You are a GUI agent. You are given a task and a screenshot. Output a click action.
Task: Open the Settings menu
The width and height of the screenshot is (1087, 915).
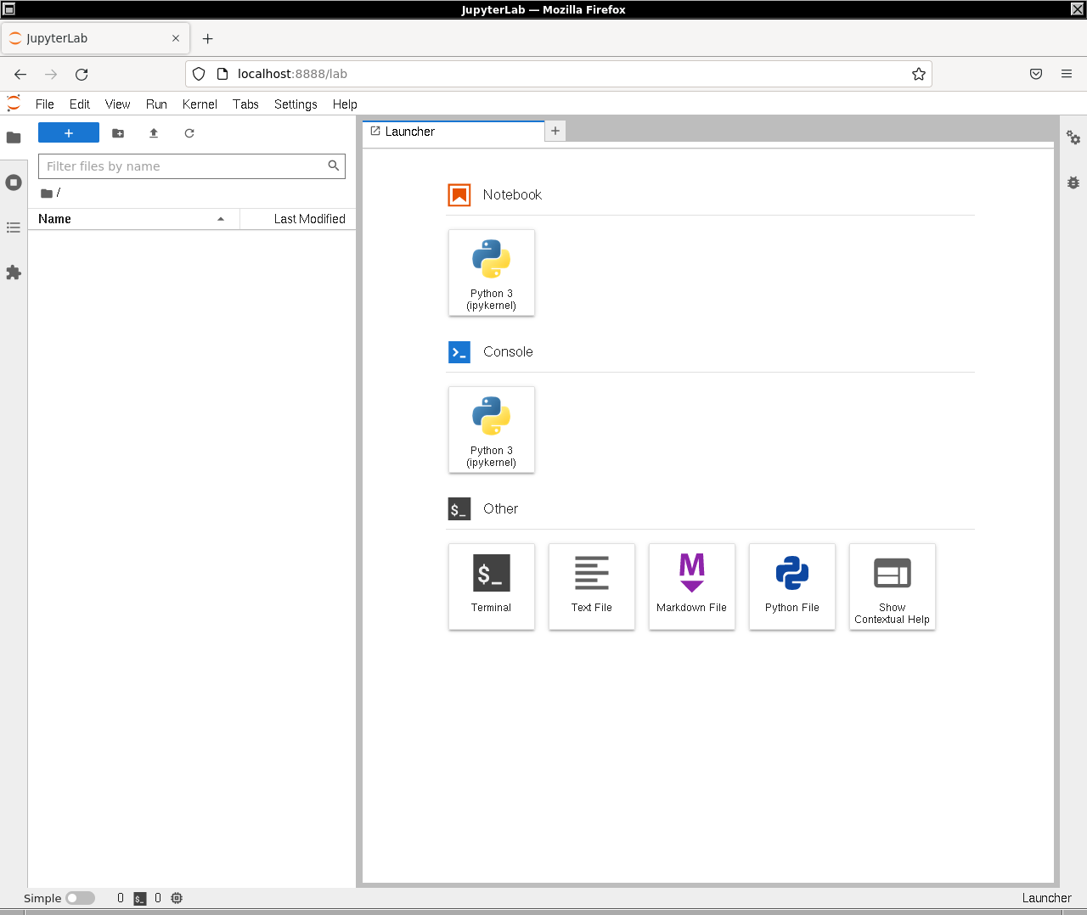tap(296, 104)
